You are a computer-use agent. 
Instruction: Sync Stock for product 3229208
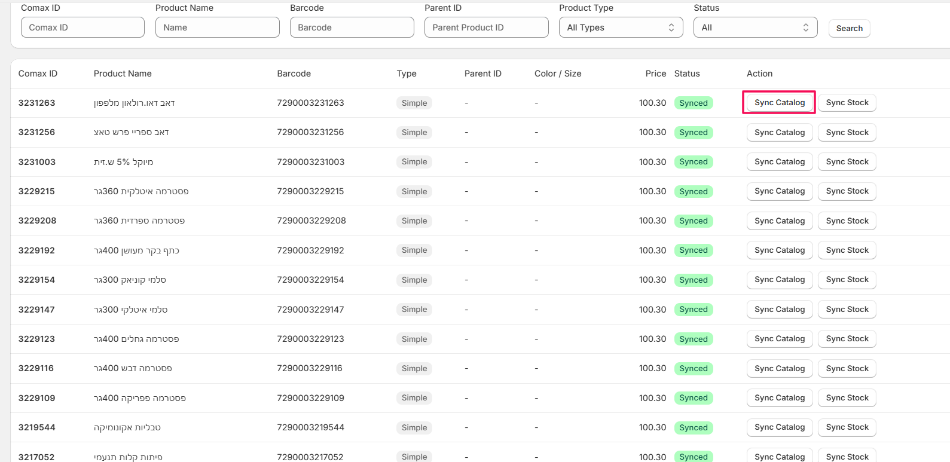(x=847, y=221)
